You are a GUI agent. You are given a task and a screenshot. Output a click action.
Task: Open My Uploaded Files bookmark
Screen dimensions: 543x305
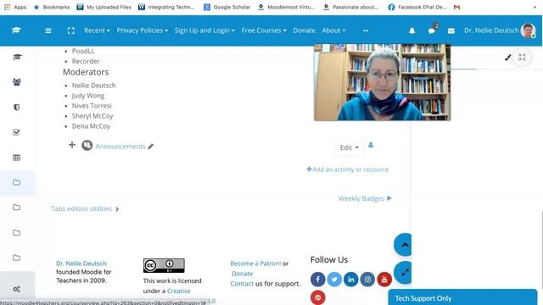tap(104, 7)
